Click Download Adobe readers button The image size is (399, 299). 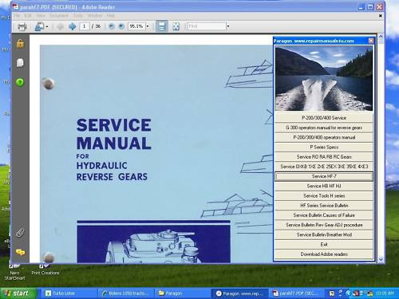[324, 254]
